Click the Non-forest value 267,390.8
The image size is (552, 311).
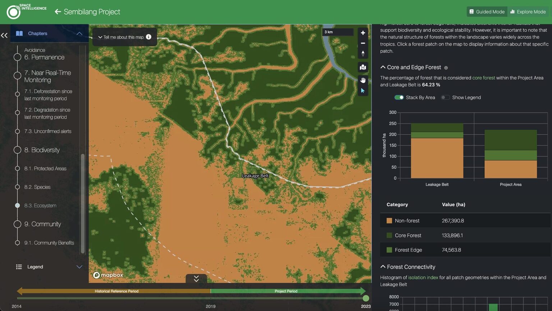[453, 221]
